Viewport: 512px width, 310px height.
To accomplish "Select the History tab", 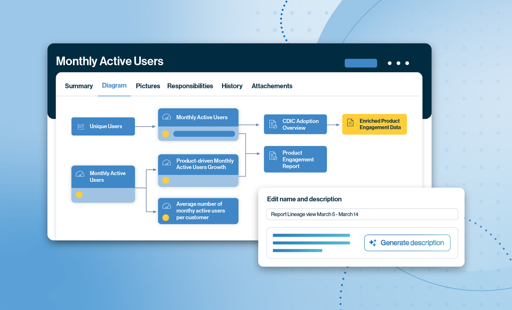I will pos(232,86).
